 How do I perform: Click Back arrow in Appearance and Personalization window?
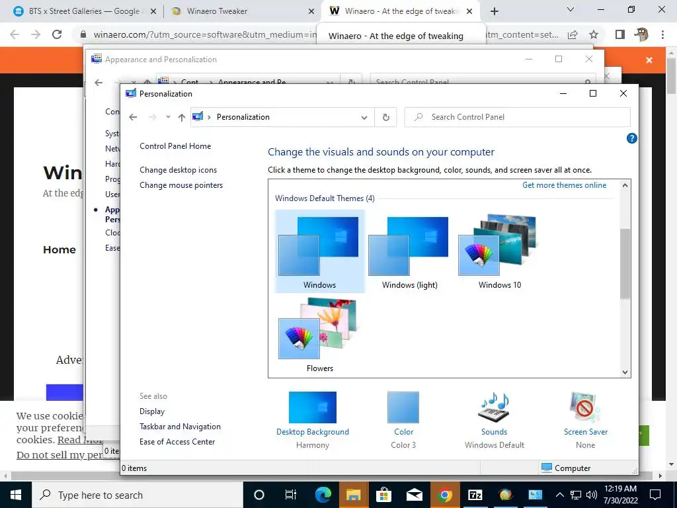point(99,83)
